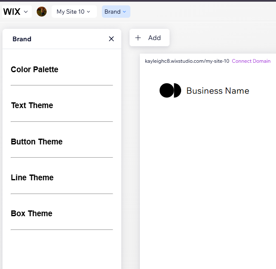Open the user profile avatar
The width and height of the screenshot is (276, 269).
pyautogui.click(x=42, y=12)
